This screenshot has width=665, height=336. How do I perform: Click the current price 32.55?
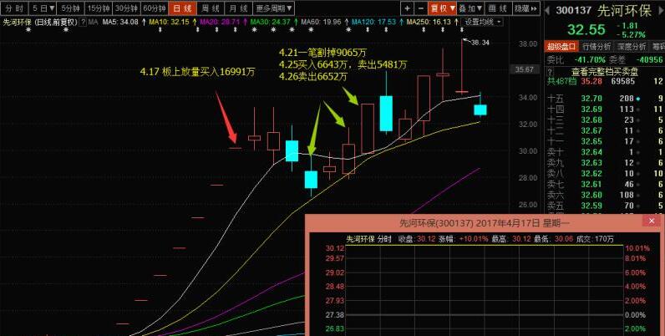[x=586, y=30]
